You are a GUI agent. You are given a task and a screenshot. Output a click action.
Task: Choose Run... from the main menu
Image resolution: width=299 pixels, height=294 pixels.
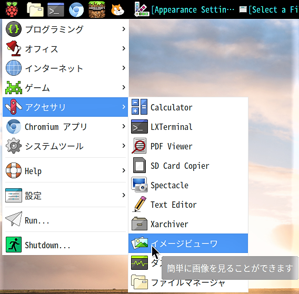65,220
